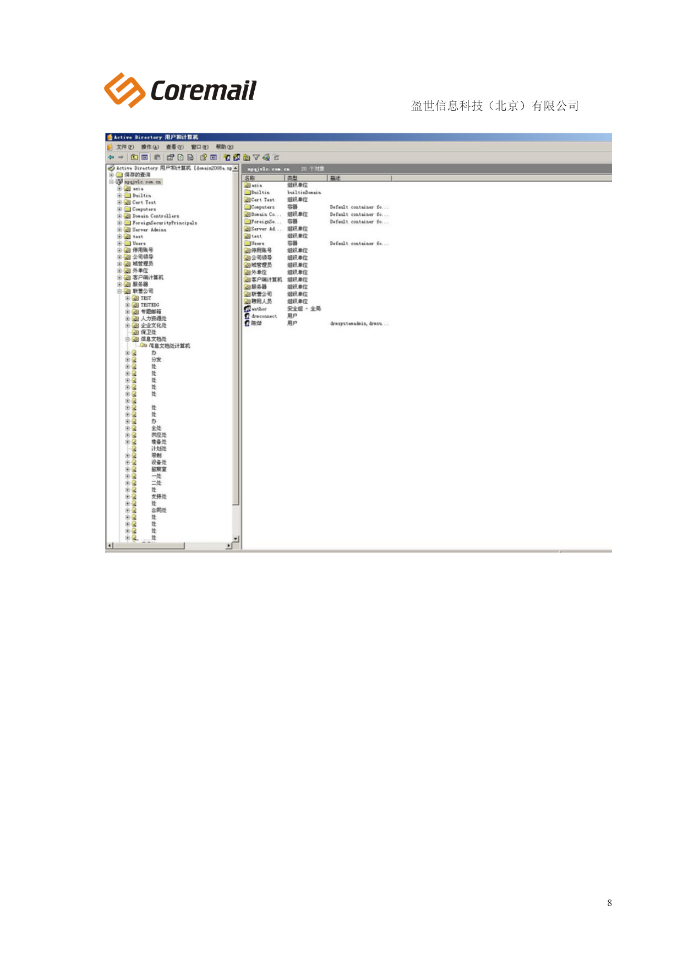Collapse the mpqjvlc.com.cn domain node
This screenshot has width=683, height=965.
point(112,182)
